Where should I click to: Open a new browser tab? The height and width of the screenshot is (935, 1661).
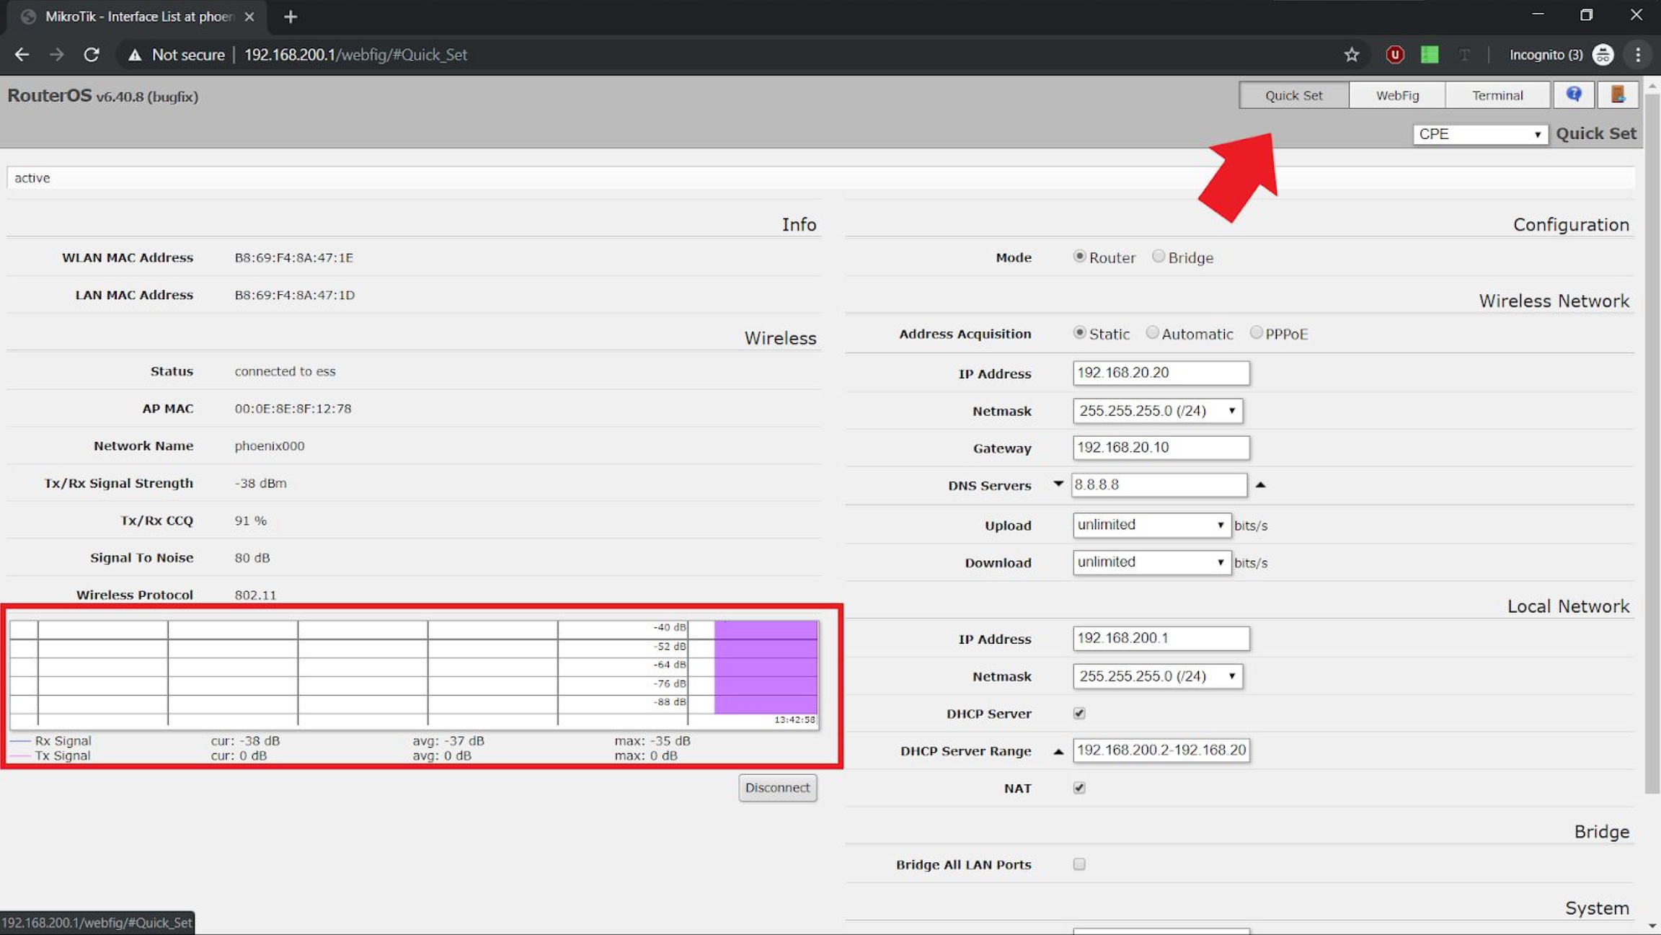[290, 17]
